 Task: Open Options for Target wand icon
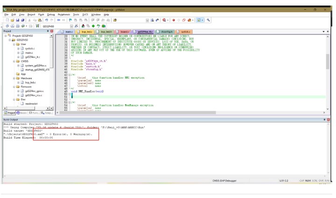pyautogui.click(x=76, y=26)
